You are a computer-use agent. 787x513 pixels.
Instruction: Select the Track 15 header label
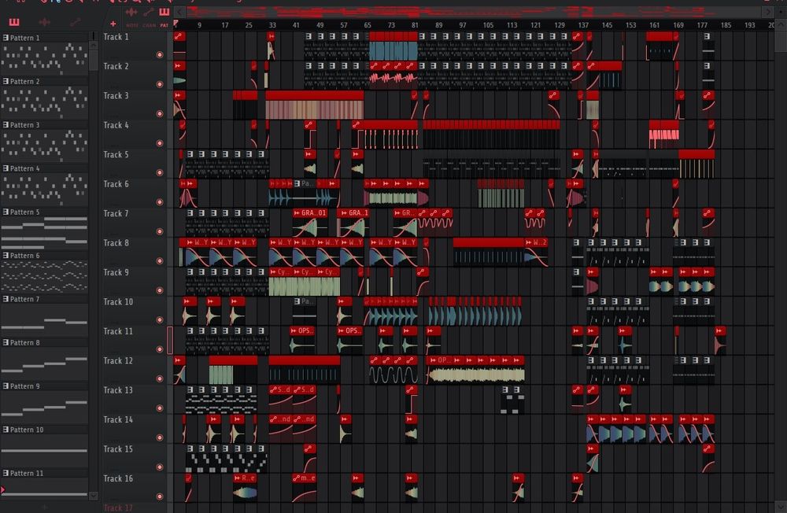point(118,449)
